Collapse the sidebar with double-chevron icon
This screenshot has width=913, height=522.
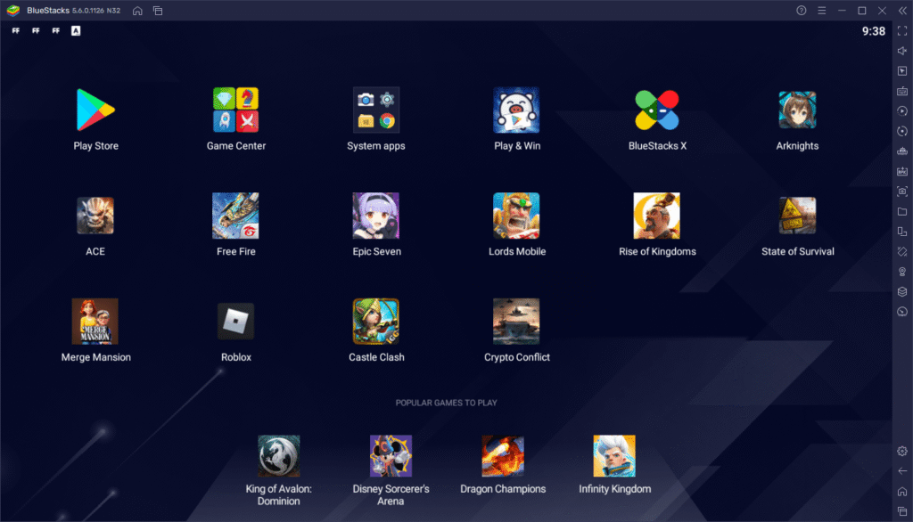(x=902, y=11)
